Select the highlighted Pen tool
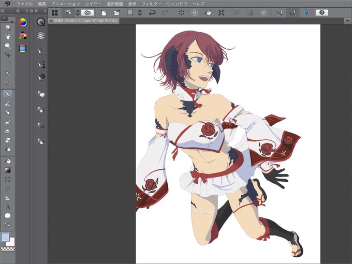 [8, 94]
